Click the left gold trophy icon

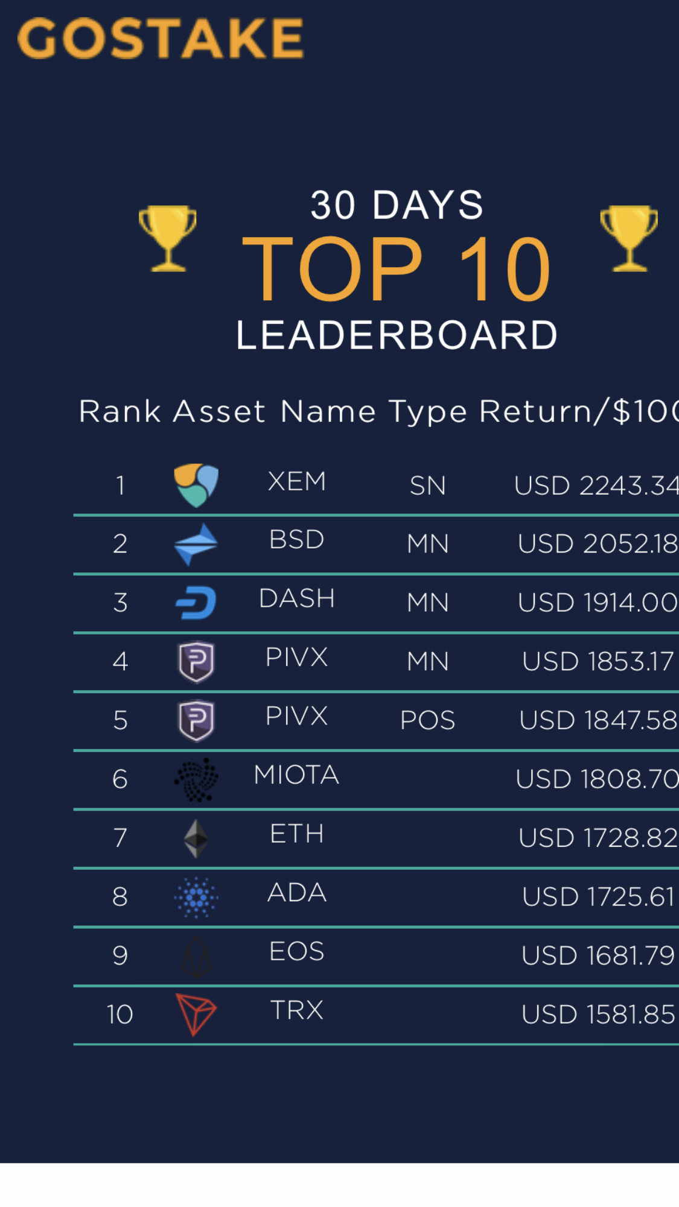(168, 238)
